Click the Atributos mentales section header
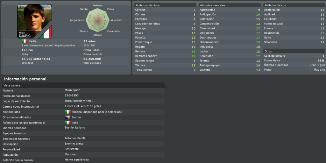The height and width of the screenshot is (163, 326). coord(230,5)
